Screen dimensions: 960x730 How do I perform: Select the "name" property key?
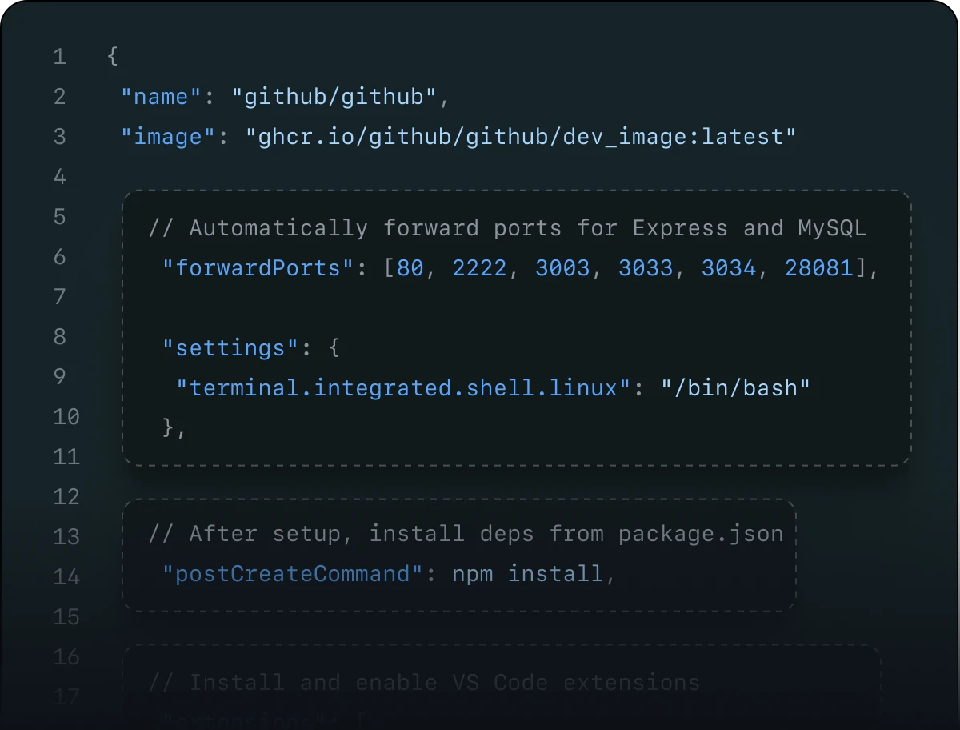160,96
